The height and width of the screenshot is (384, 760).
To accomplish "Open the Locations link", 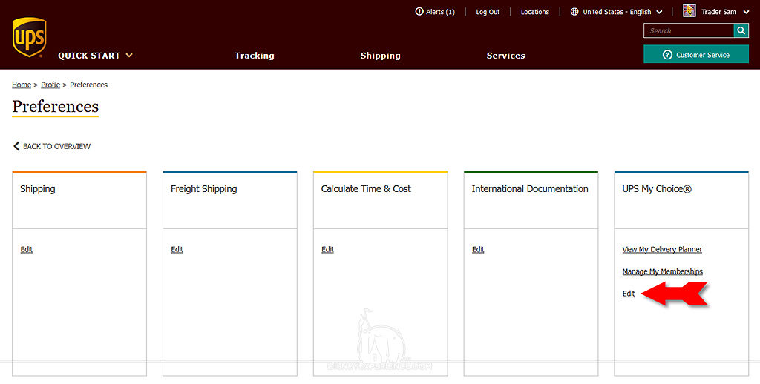I will point(534,12).
